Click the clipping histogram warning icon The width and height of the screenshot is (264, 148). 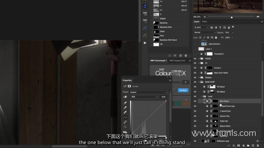(125, 132)
